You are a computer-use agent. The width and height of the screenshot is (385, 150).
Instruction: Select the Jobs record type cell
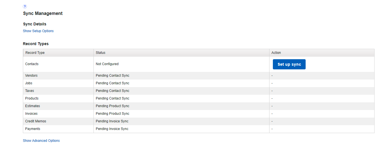[x=29, y=83]
